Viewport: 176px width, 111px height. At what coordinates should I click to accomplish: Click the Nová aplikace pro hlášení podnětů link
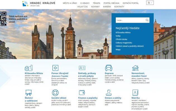pyautogui.click(x=18, y=19)
